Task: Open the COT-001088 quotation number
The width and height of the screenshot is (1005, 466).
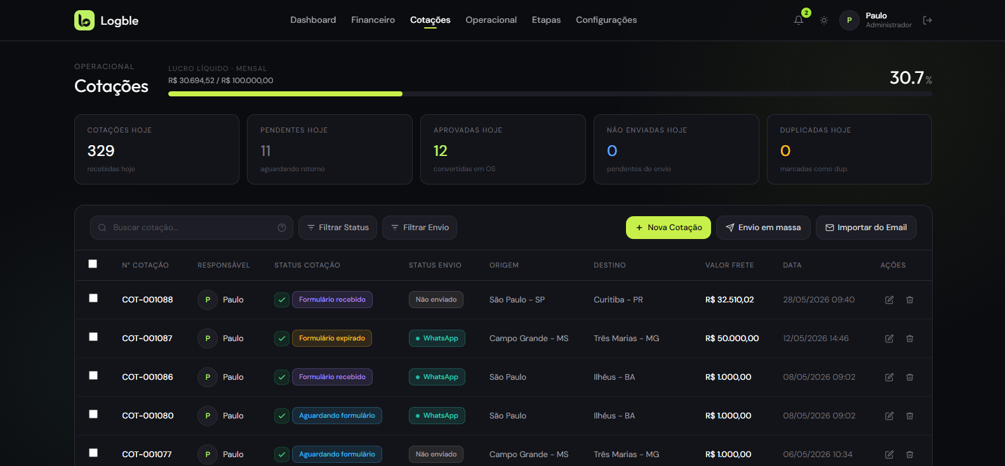Action: (147, 300)
